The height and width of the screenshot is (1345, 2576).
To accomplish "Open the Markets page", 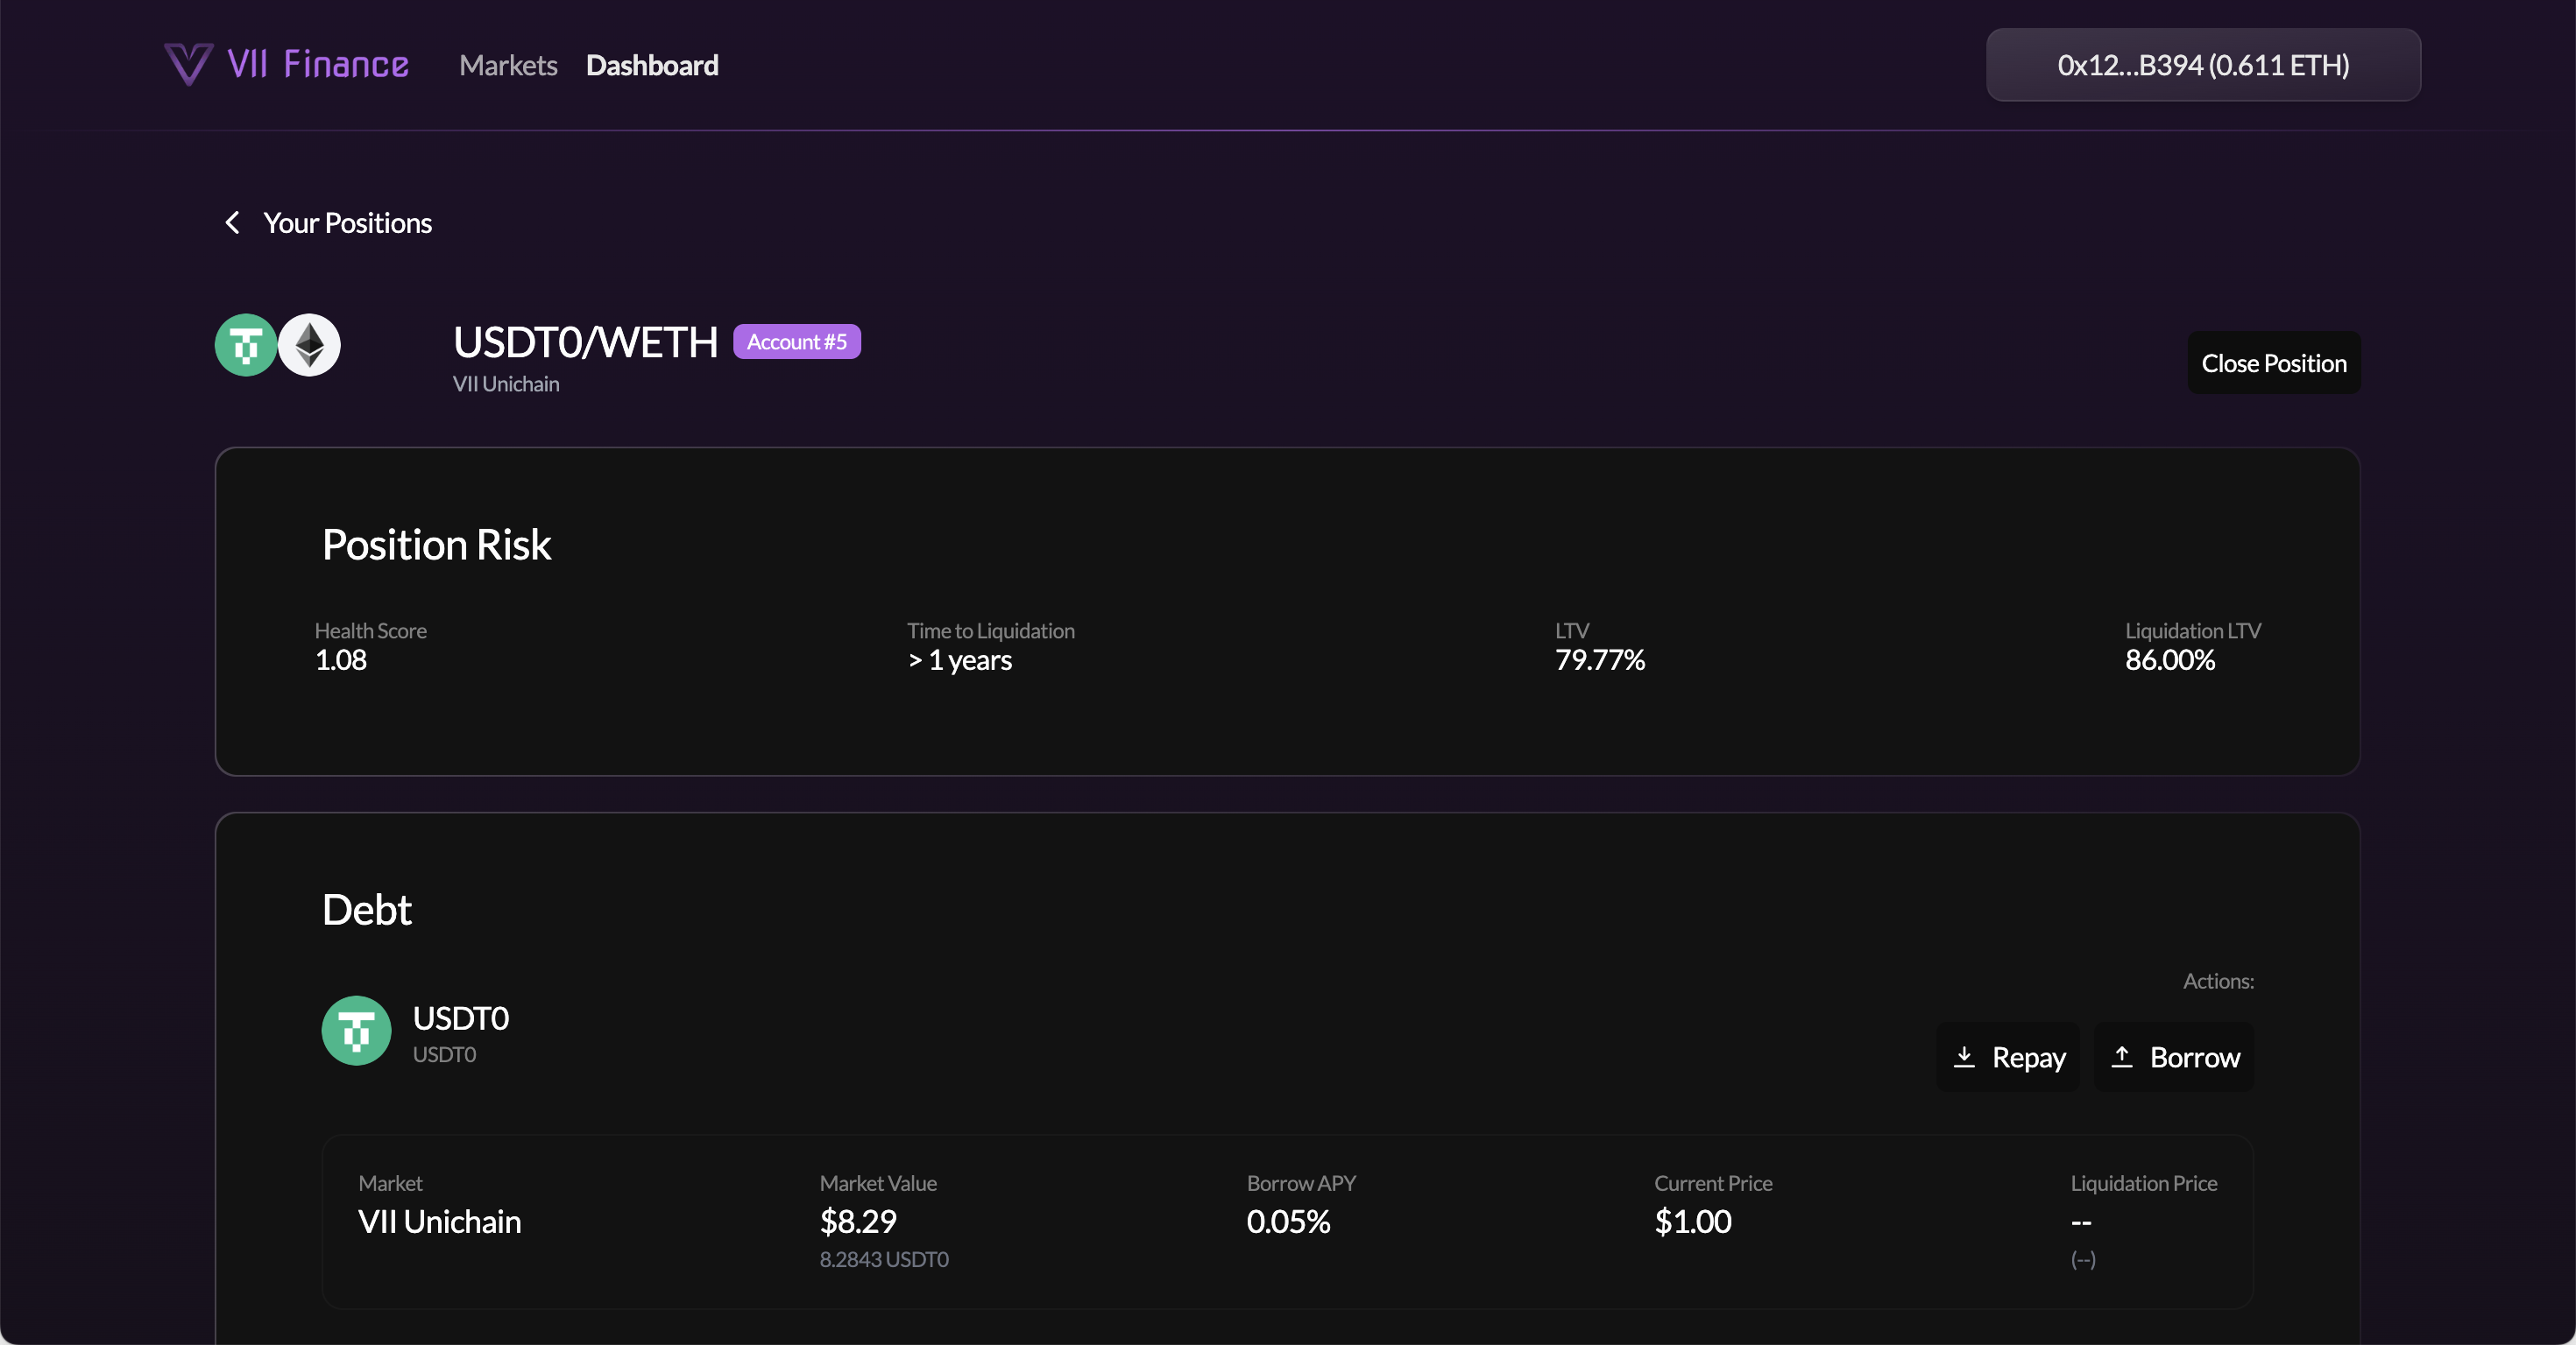I will click(x=507, y=65).
